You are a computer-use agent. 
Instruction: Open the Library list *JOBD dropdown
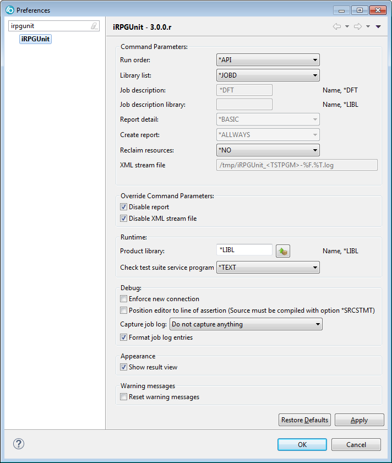pyautogui.click(x=268, y=75)
